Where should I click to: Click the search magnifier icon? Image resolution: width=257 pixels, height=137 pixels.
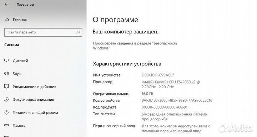tap(78, 32)
